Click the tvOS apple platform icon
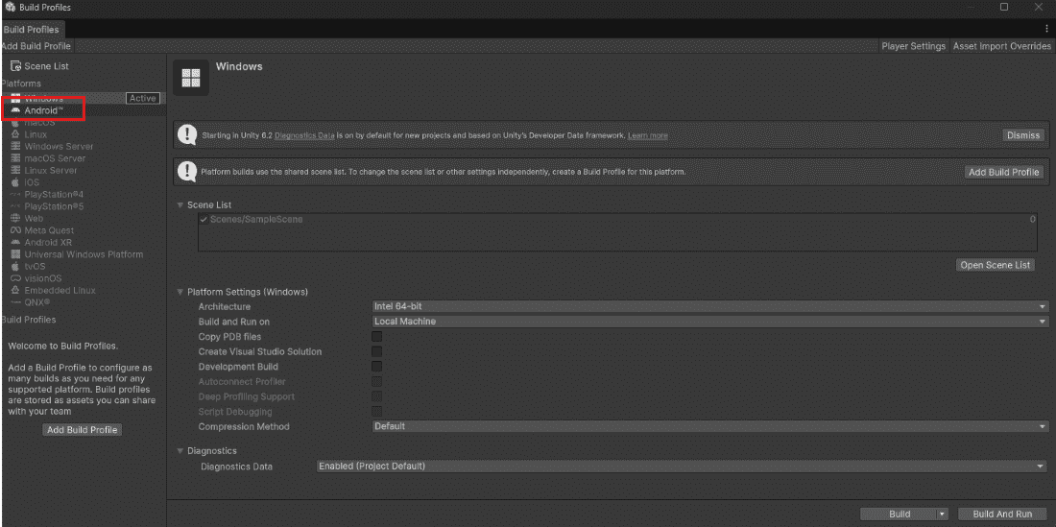Image resolution: width=1056 pixels, height=527 pixels. point(15,267)
